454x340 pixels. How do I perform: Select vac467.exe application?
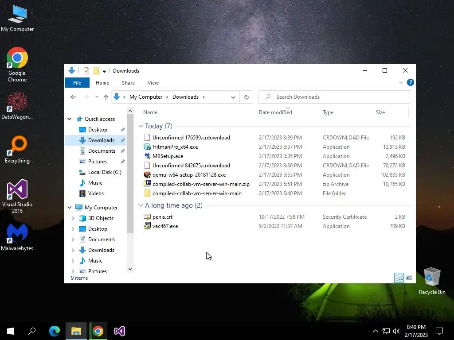click(165, 226)
